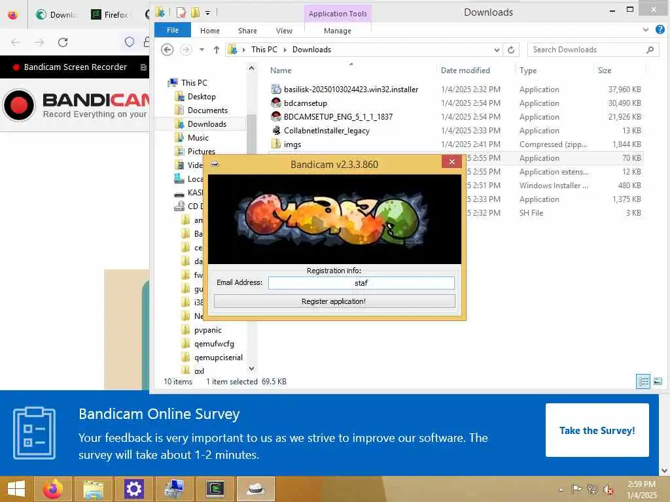This screenshot has width=670, height=502.
Task: Open Pictures in the navigation pane
Action: [202, 151]
